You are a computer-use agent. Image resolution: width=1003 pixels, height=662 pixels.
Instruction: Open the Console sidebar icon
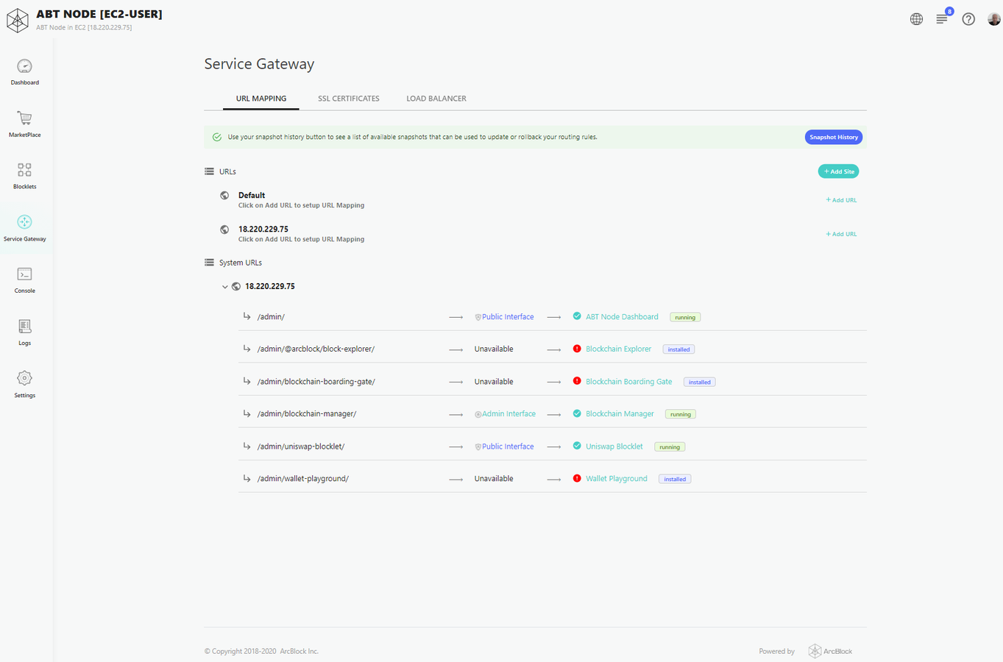pos(24,275)
